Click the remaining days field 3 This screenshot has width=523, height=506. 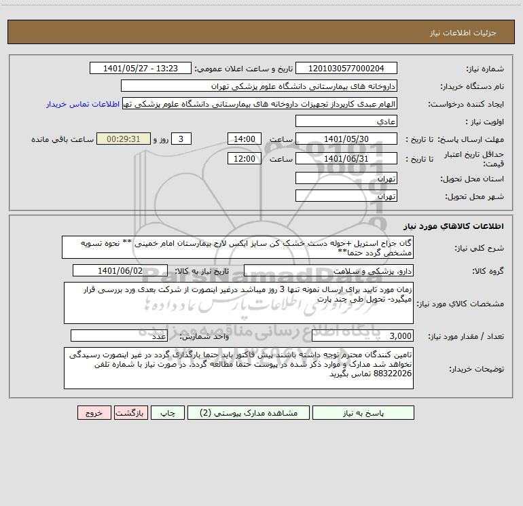coord(181,139)
